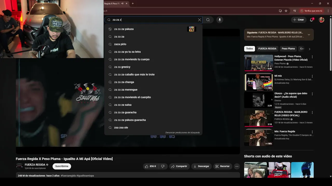Open Hollywood - Peso Pluma video thumbnail
Screen dimensions: 332x186
[259, 63]
